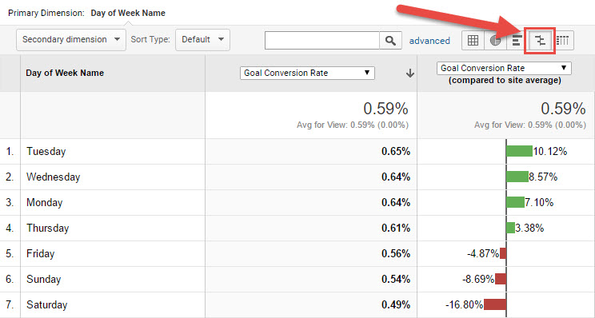
Task: Switch to the performance bar view icon
Action: [x=516, y=40]
